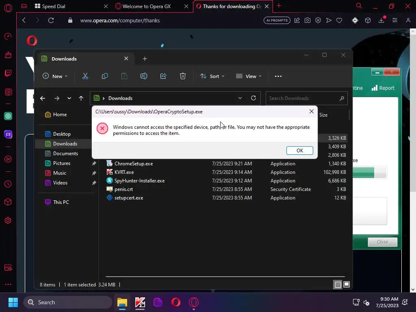Select the Downloads tab in Explorer
416x312 pixels.
[85, 58]
